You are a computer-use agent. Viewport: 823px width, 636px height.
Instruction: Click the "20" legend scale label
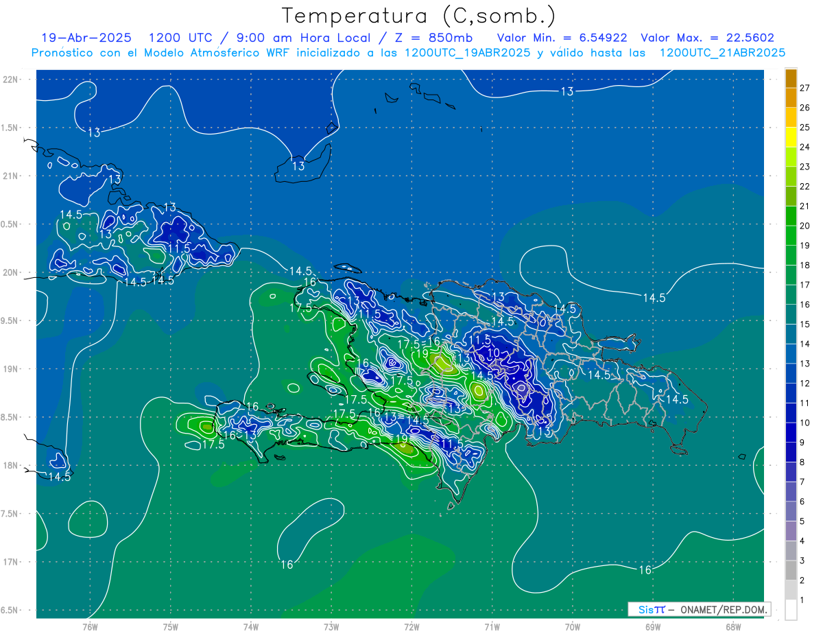click(805, 226)
